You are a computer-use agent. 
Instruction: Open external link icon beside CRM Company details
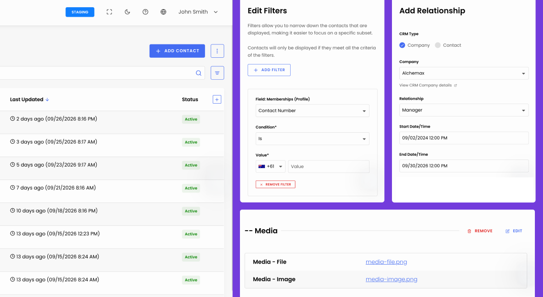point(456,85)
